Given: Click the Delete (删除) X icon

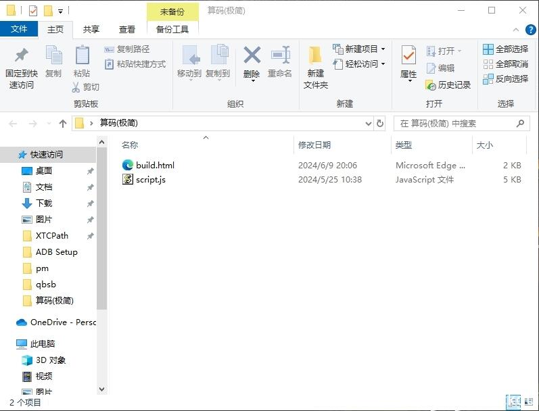Looking at the screenshot, I should pos(252,55).
